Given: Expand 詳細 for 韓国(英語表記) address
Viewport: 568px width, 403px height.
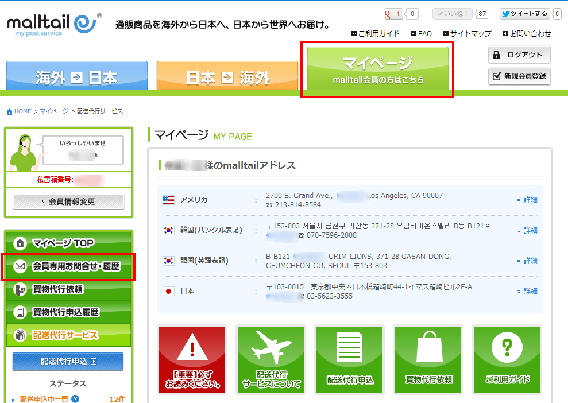Looking at the screenshot, I should click(x=527, y=261).
